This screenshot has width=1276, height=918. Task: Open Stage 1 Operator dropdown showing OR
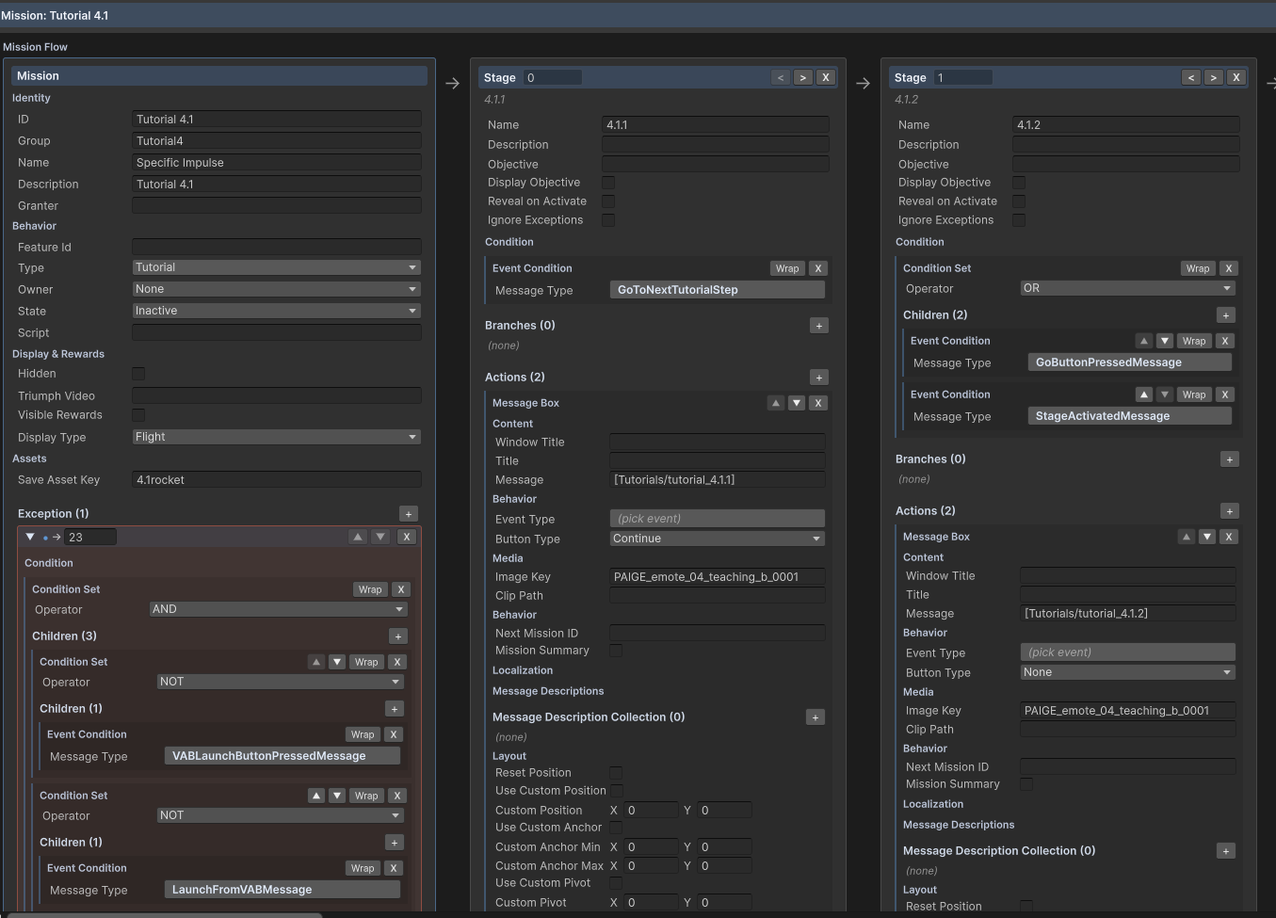(x=1128, y=288)
